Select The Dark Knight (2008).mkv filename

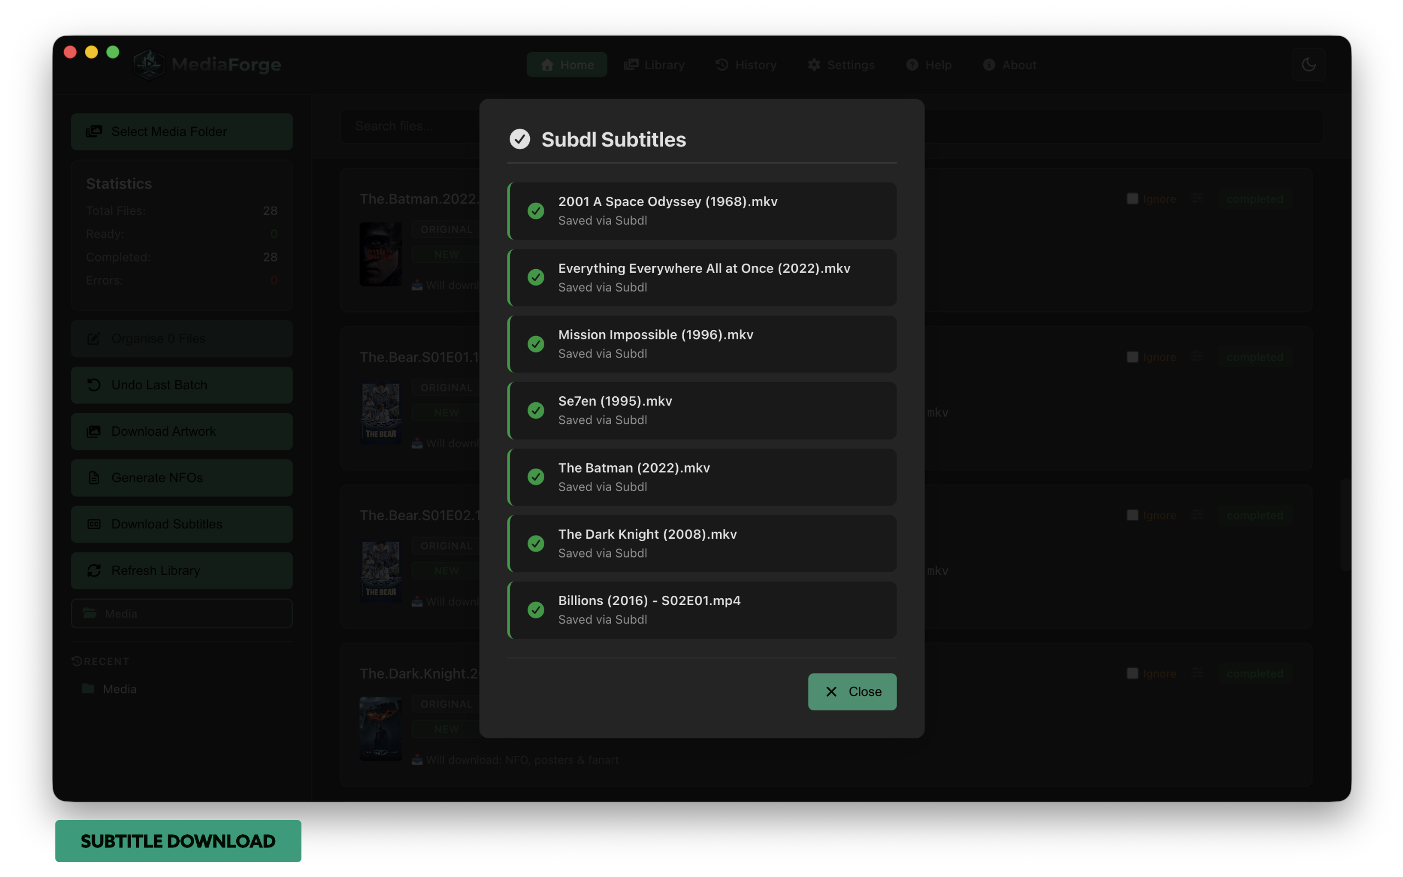(647, 534)
